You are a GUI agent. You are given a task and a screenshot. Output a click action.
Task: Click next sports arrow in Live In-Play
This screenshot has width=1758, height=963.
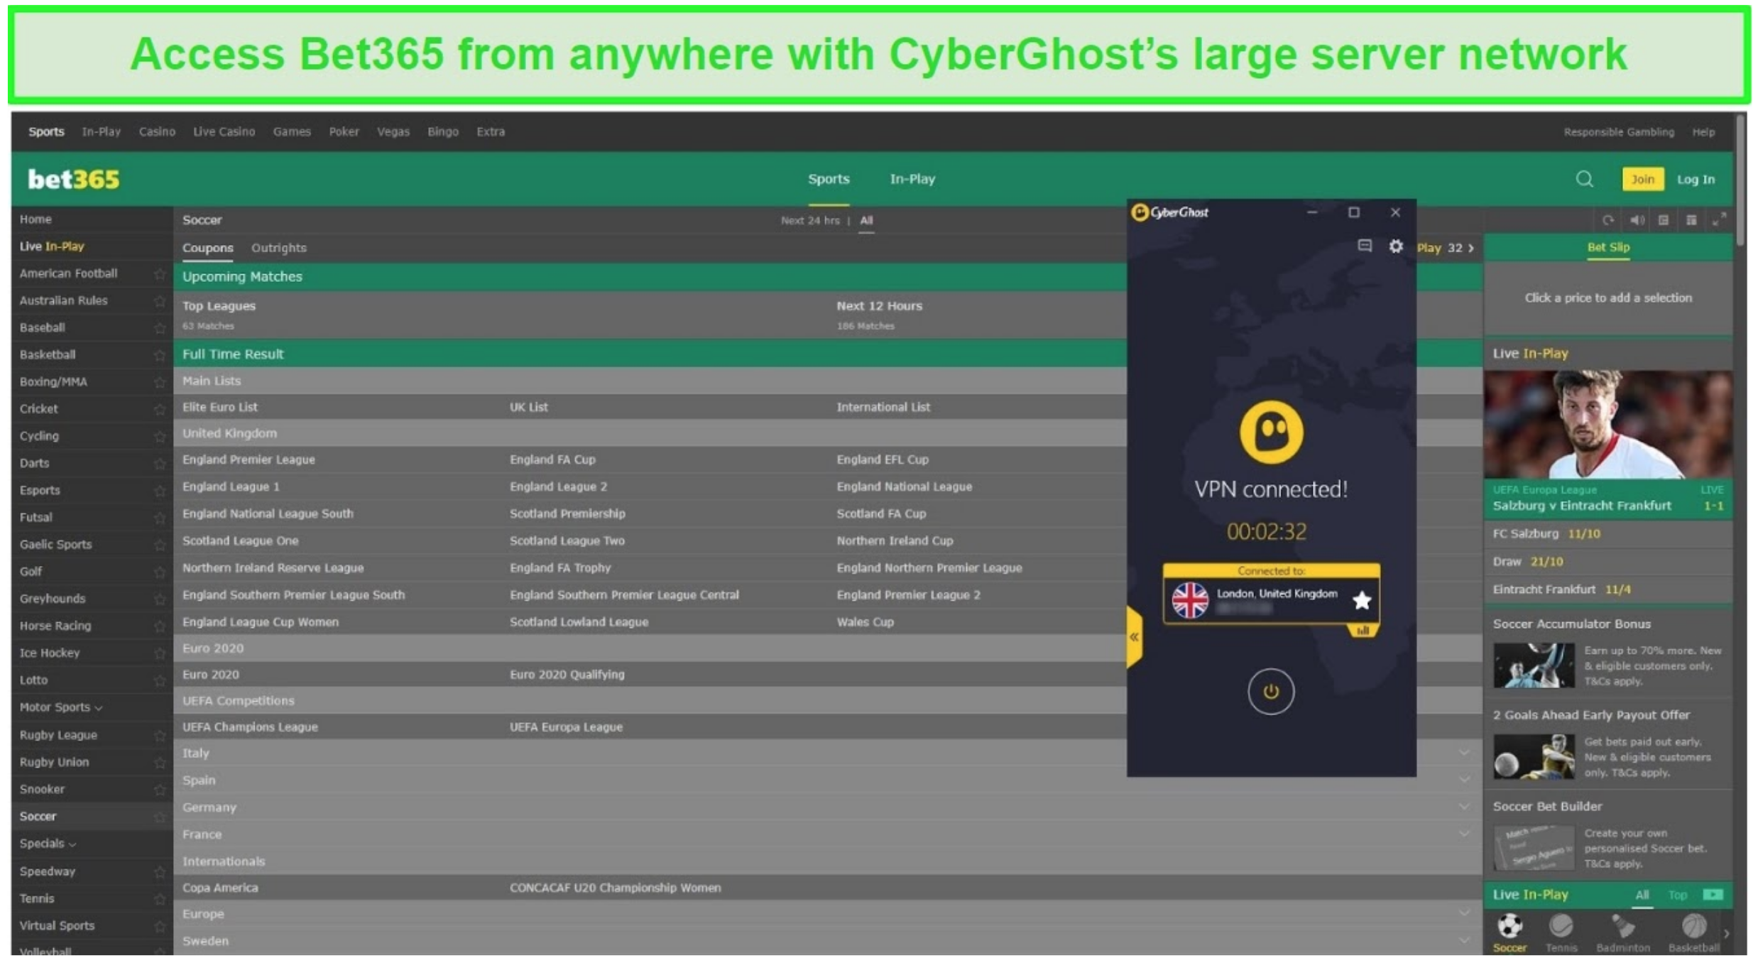1726,933
